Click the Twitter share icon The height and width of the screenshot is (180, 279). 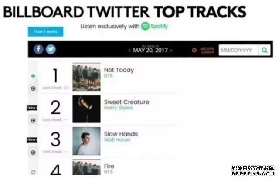pos(51,50)
